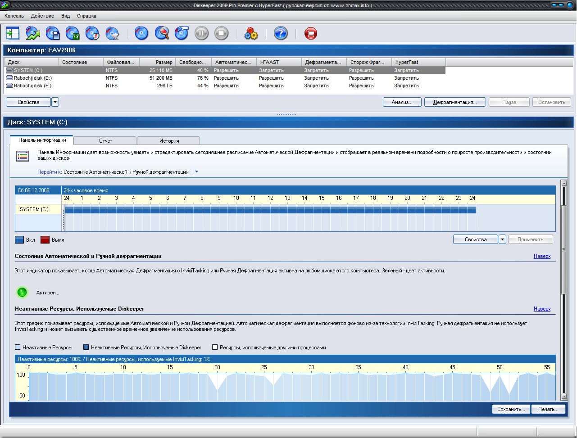Click the SYSTEM (C:) blue schedule bar
The image size is (577, 438).
tap(270, 209)
